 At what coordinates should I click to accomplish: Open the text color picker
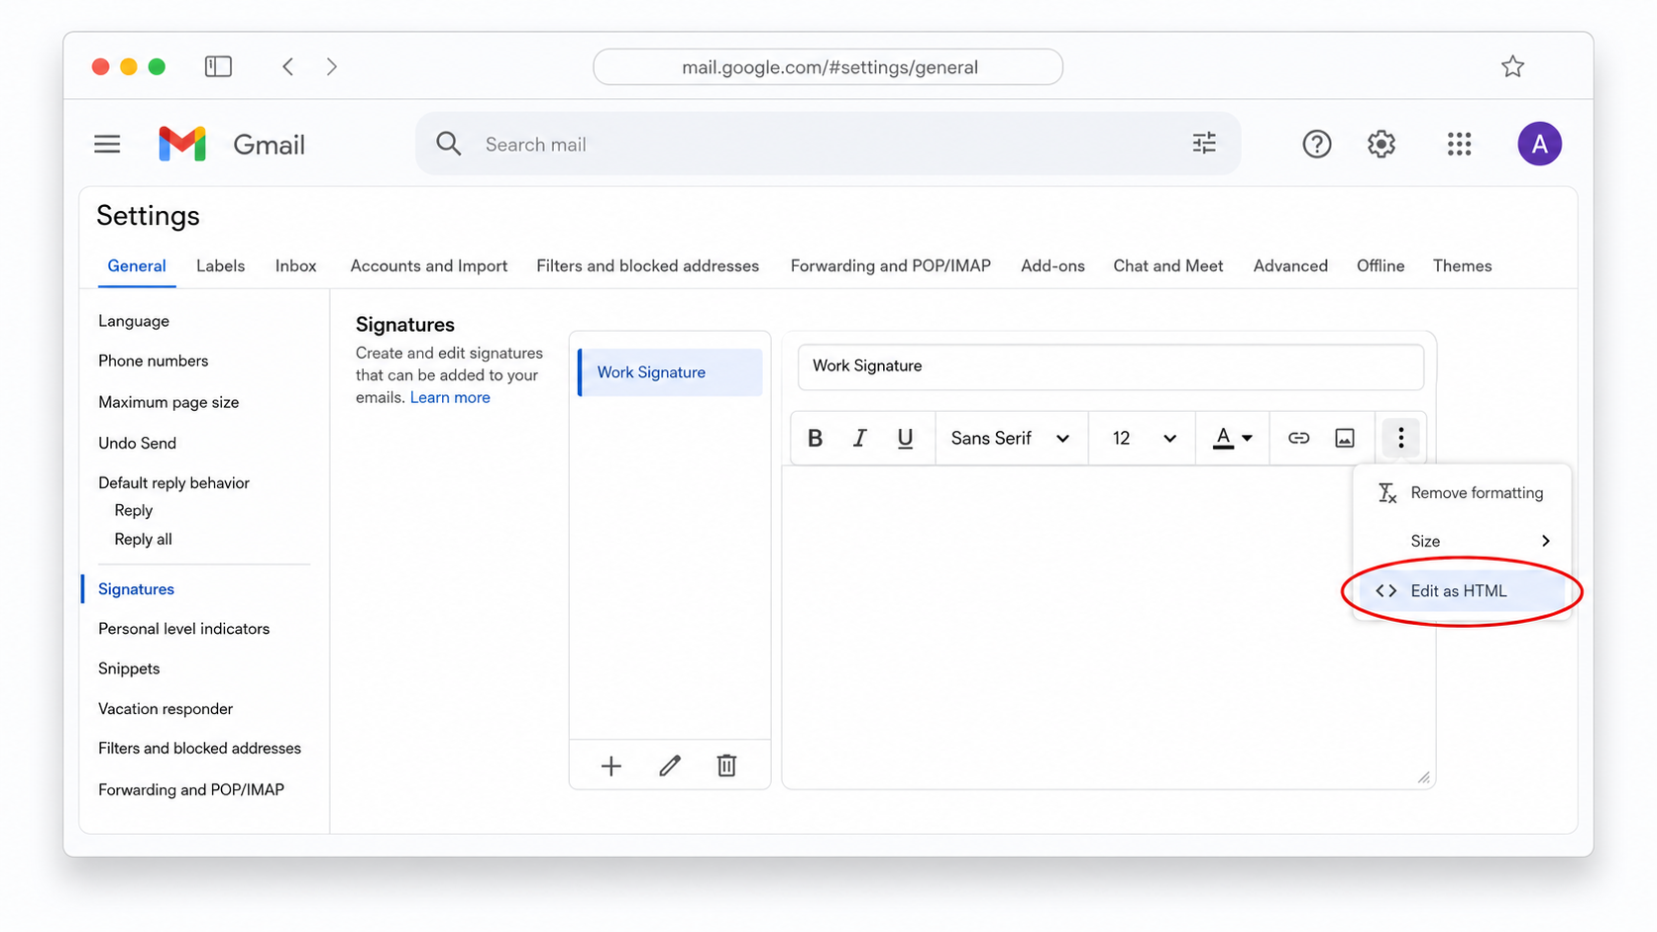pos(1233,438)
